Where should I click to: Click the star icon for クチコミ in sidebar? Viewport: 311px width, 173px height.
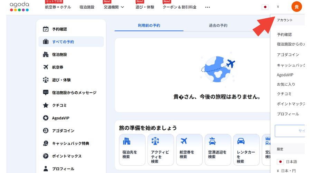pyautogui.click(x=46, y=105)
